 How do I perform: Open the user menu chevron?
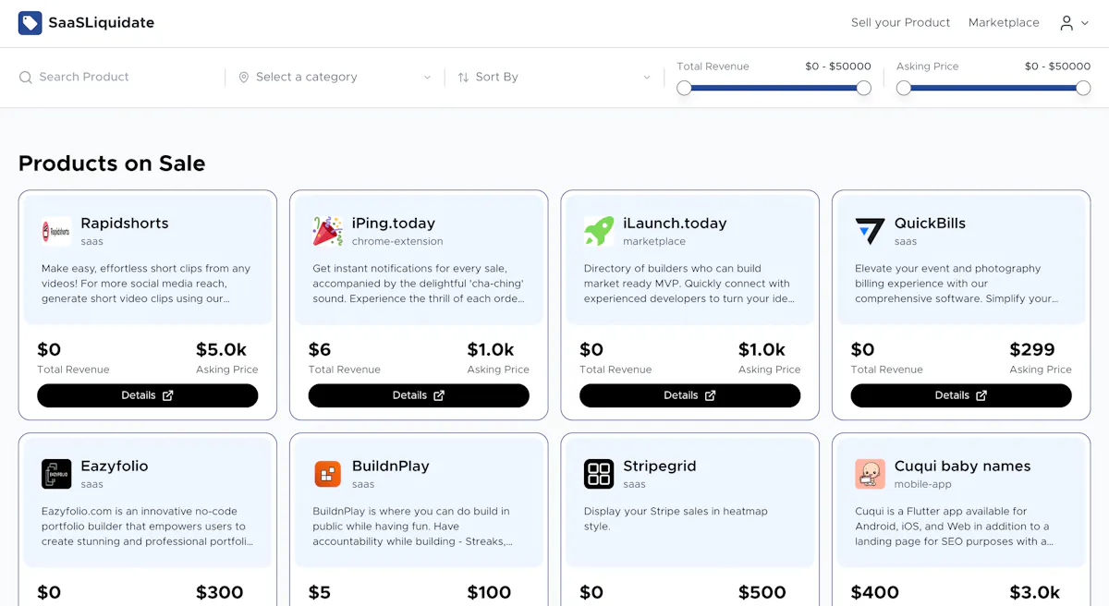click(x=1086, y=23)
